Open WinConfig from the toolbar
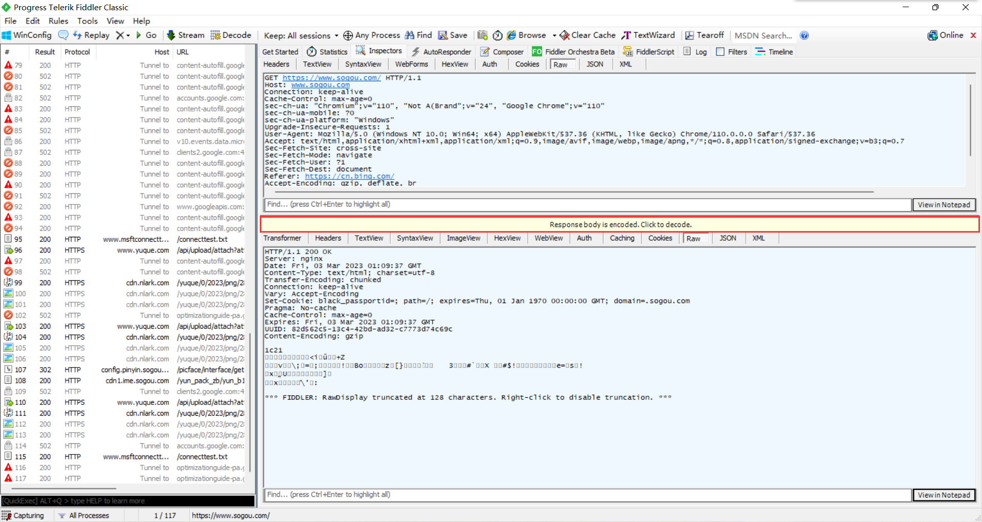982x522 pixels. point(27,35)
